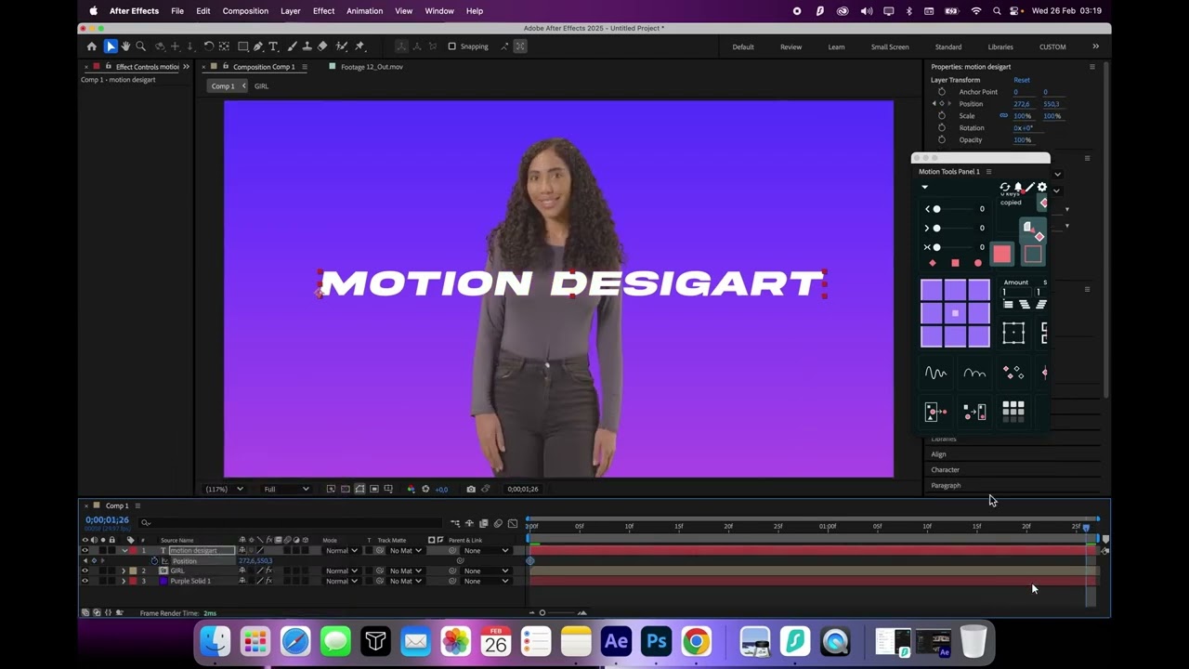Open the Layer menu
The image size is (1189, 669).
291,11
